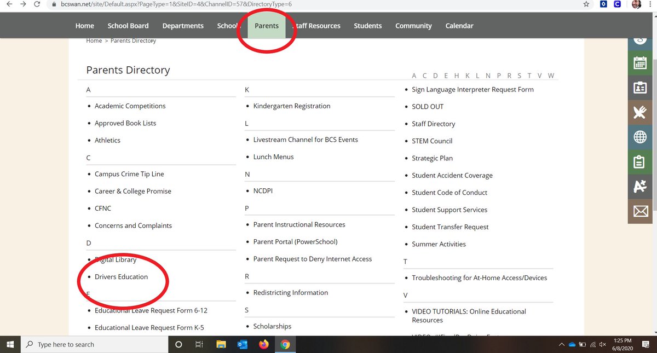The image size is (657, 353).
Task: Open the A+ grades icon in side panel
Action: point(639,187)
